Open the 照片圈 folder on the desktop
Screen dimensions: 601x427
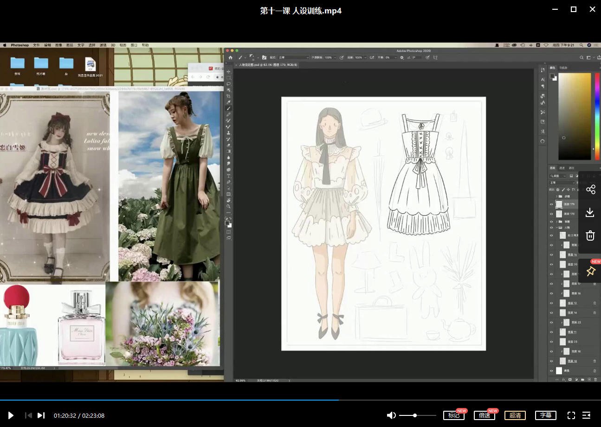[41, 66]
